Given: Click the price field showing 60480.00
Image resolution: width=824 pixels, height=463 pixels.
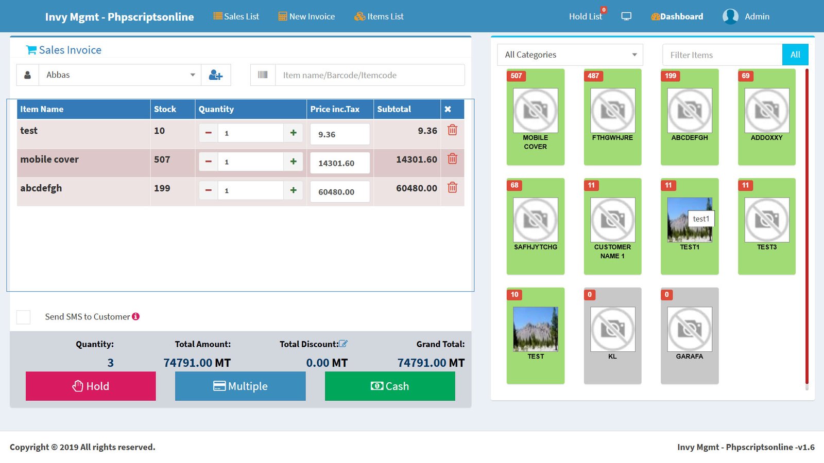Looking at the screenshot, I should tap(340, 192).
